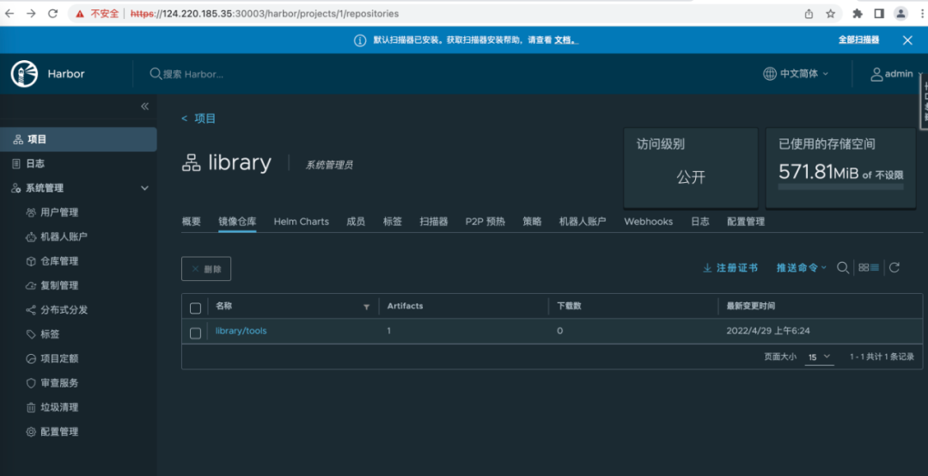
Task: Open the library/tools repository link
Action: [x=241, y=331]
